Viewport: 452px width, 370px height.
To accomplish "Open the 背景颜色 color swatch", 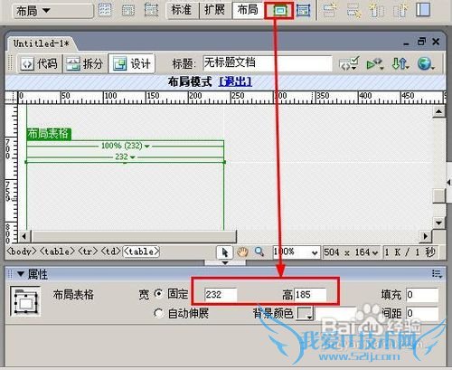I will (305, 313).
